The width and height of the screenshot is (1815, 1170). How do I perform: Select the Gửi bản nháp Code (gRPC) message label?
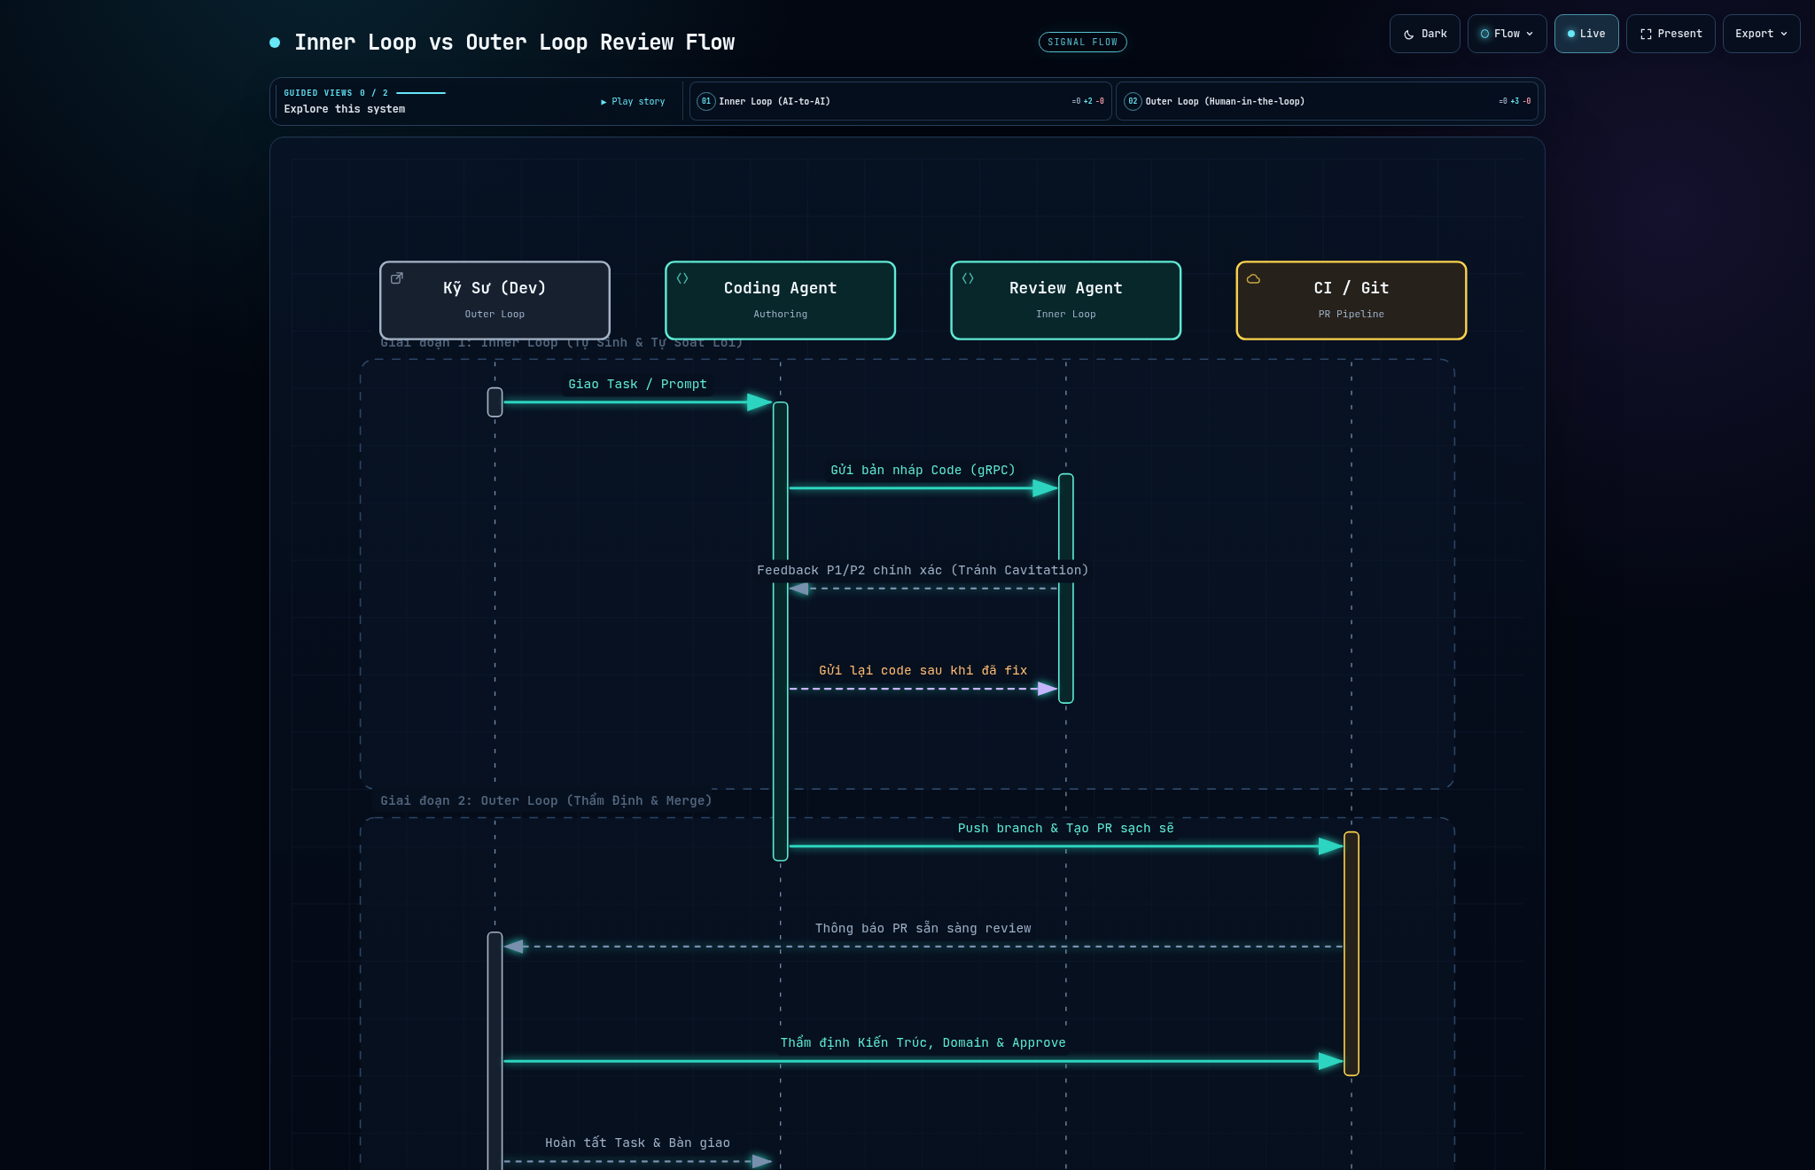click(x=923, y=470)
